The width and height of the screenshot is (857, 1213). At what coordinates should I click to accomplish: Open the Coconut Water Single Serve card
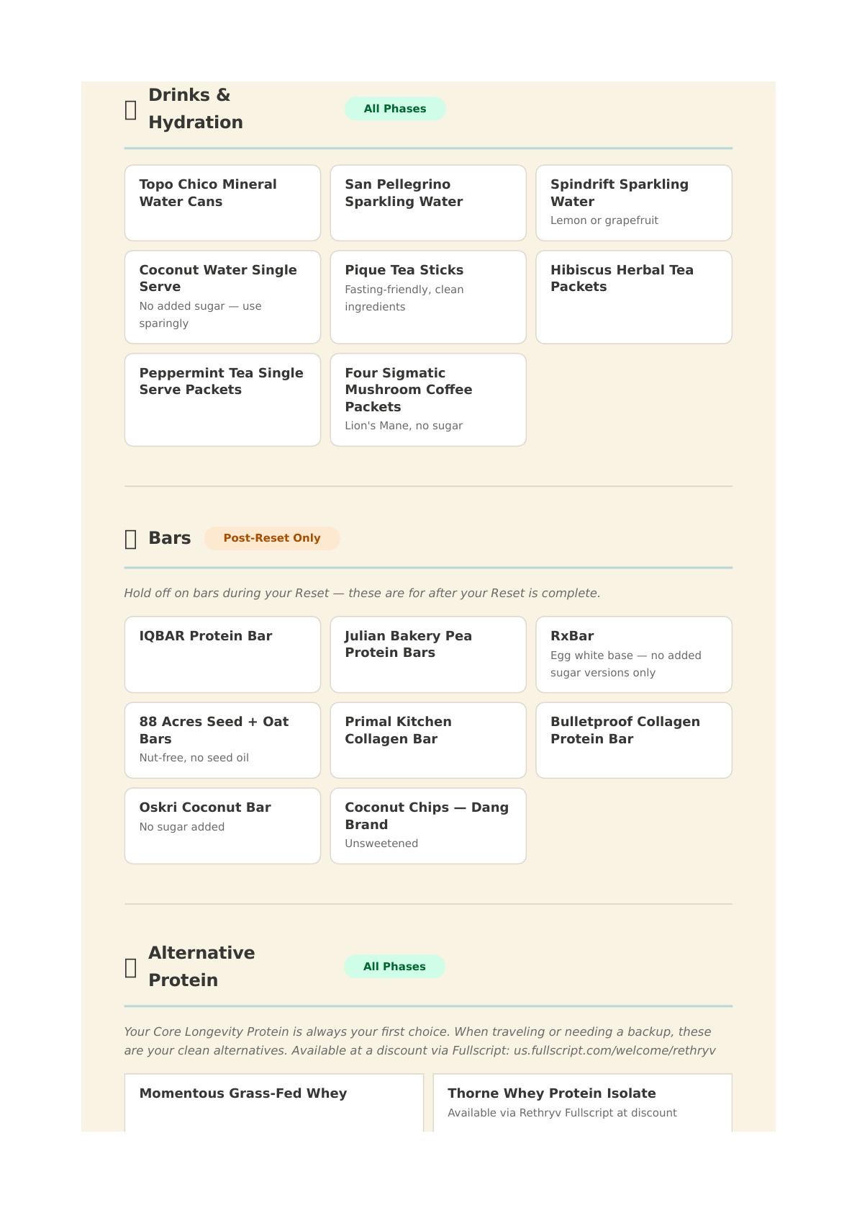click(222, 297)
